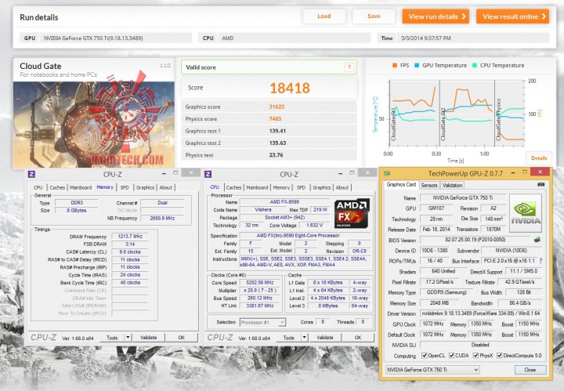Open the Processor #1 selection dropdown
Viewport: 564px width, 391px height.
[x=263, y=322]
